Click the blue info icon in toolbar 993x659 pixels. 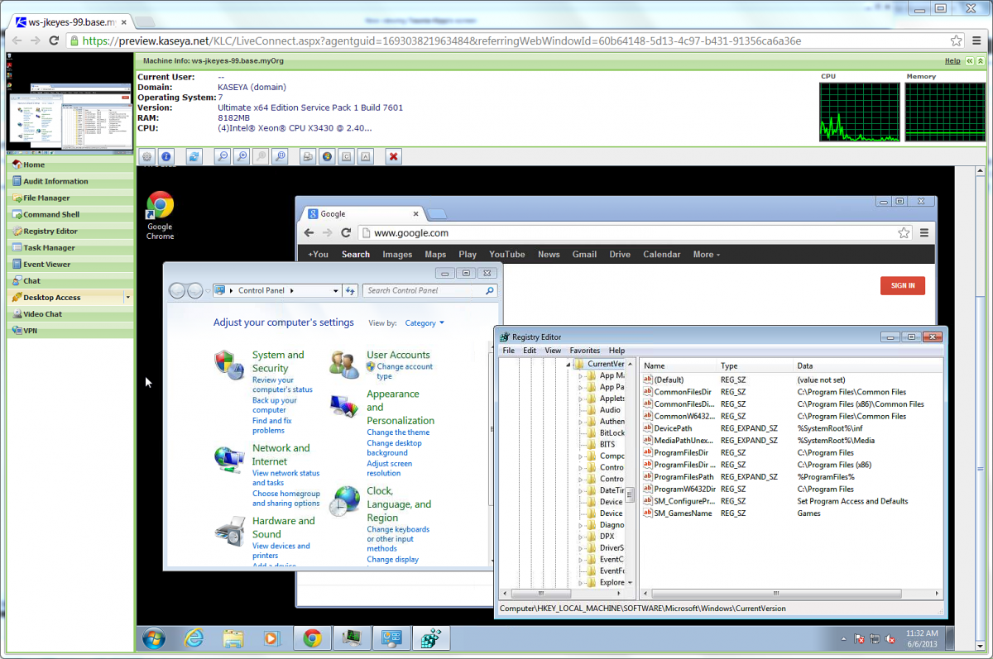[165, 156]
